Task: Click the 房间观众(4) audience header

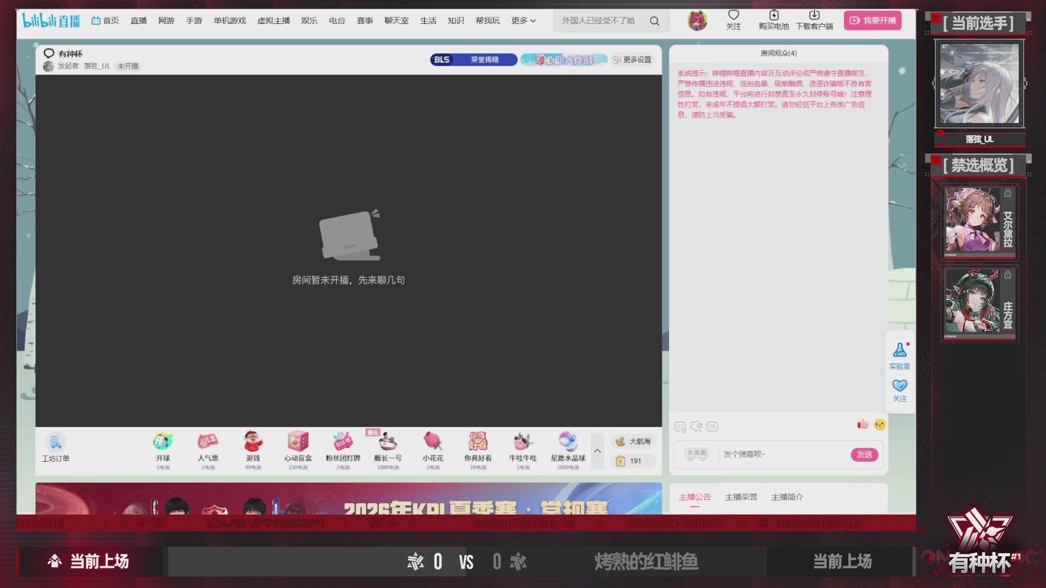Action: (778, 53)
